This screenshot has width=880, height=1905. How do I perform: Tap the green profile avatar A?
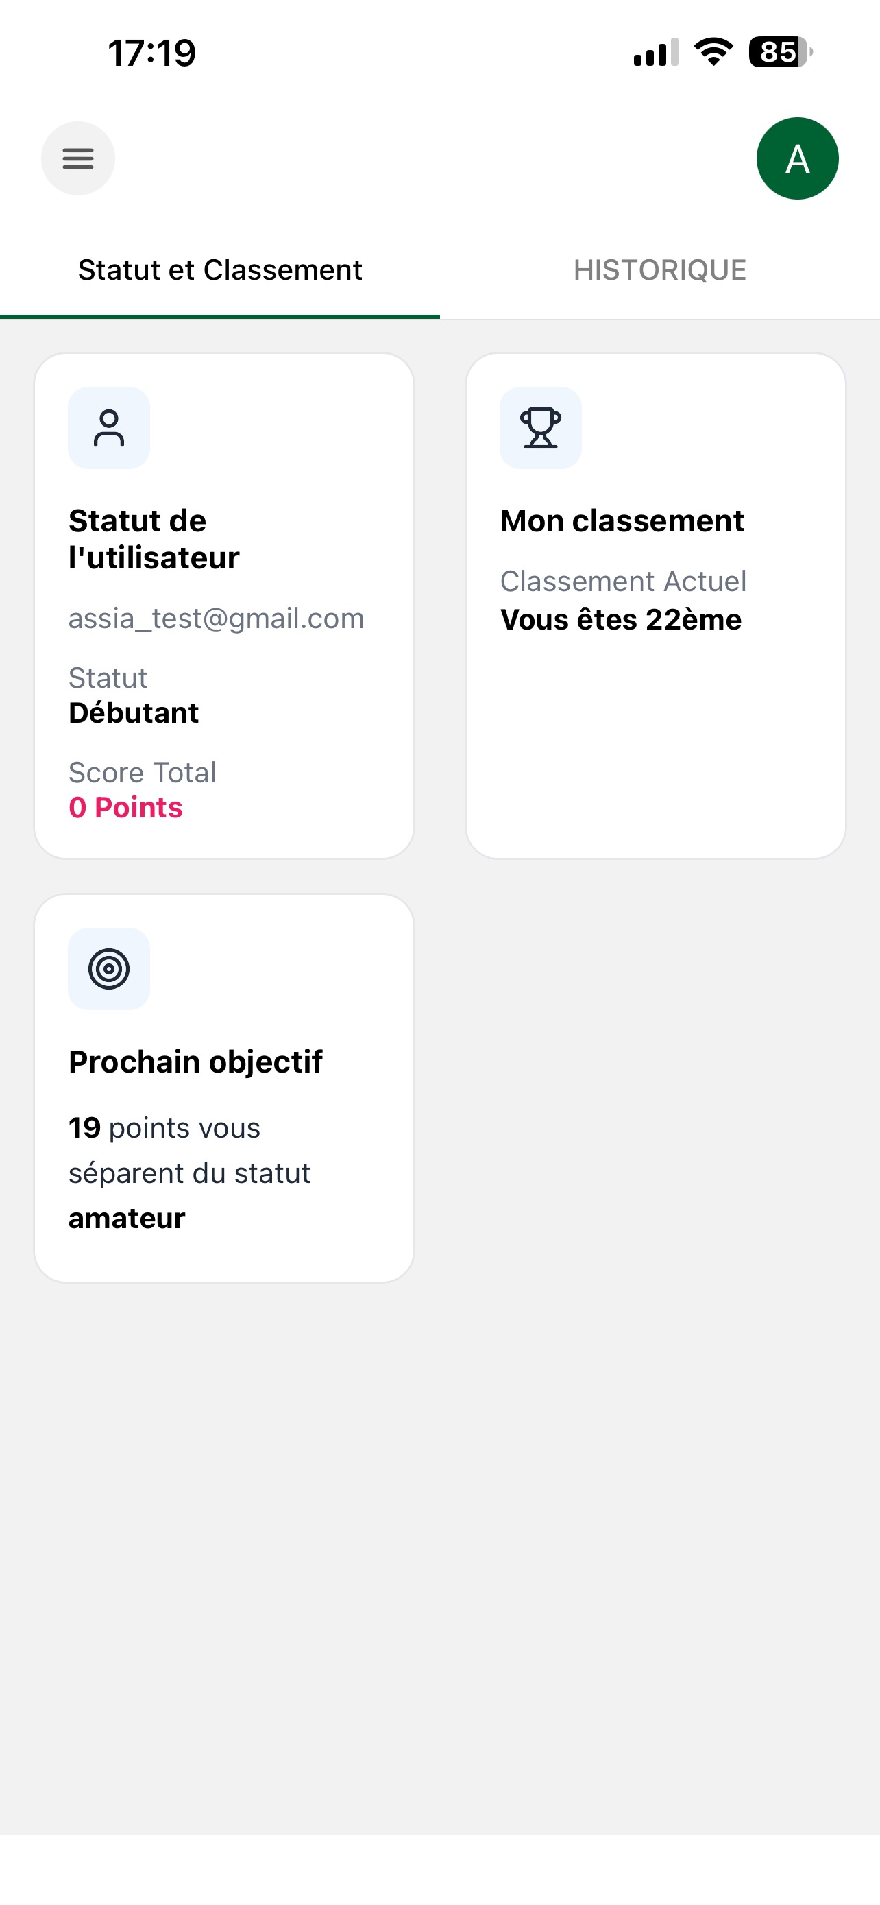click(x=797, y=158)
